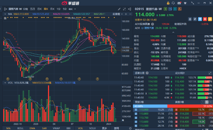Image resolution: width=213 pixels, height=130 pixels.
Task: Click the red 賣 sell button
Action: pyautogui.click(x=205, y=19)
